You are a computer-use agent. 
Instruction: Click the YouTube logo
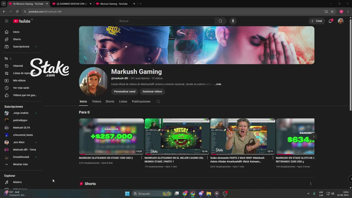click(x=22, y=21)
